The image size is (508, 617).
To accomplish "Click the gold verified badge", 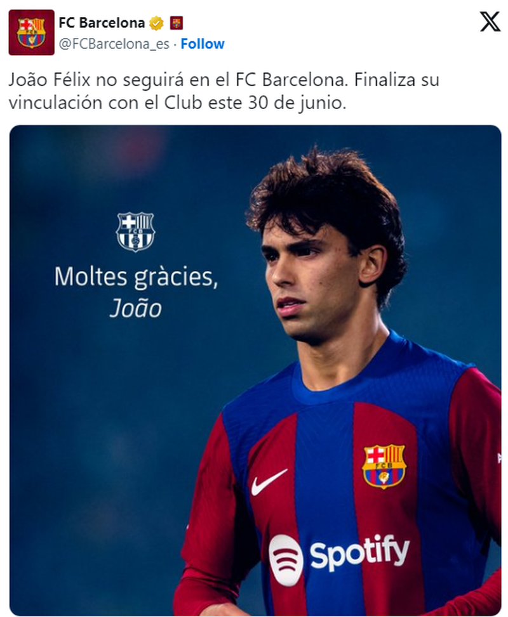I will point(157,24).
